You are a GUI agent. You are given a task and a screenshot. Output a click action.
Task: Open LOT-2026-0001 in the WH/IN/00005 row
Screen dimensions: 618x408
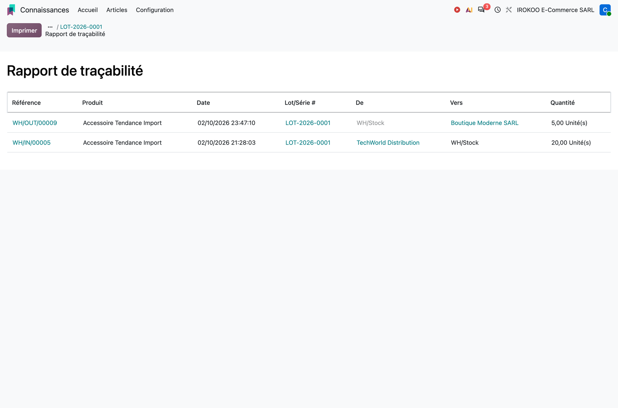tap(308, 143)
